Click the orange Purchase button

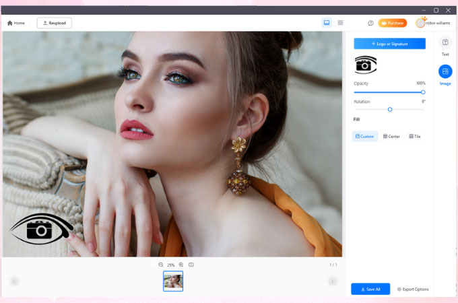(x=392, y=23)
